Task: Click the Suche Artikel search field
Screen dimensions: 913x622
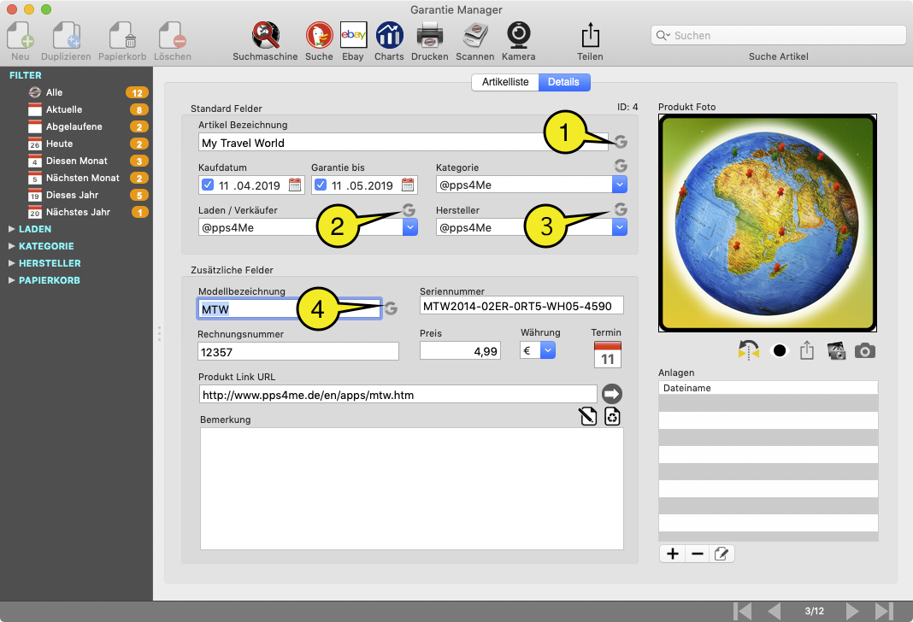Action: pos(779,36)
